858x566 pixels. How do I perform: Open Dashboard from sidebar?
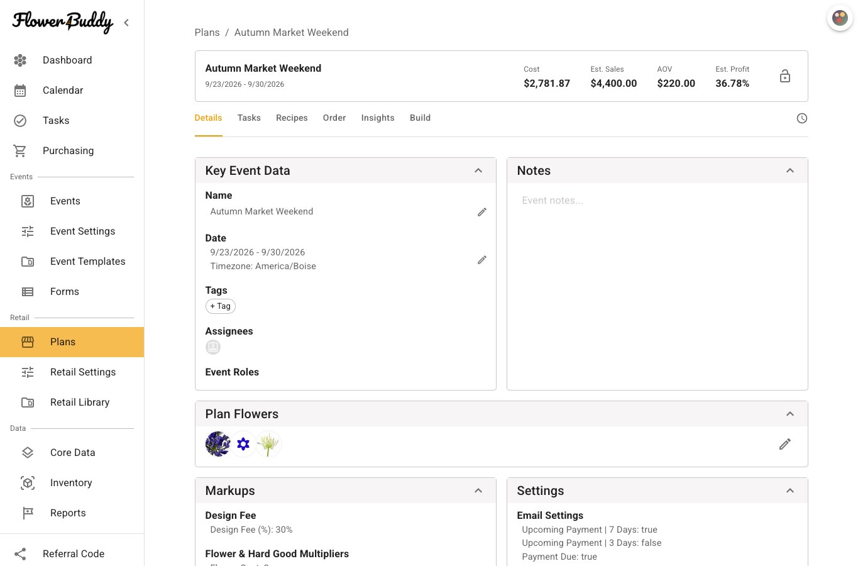coord(72,60)
